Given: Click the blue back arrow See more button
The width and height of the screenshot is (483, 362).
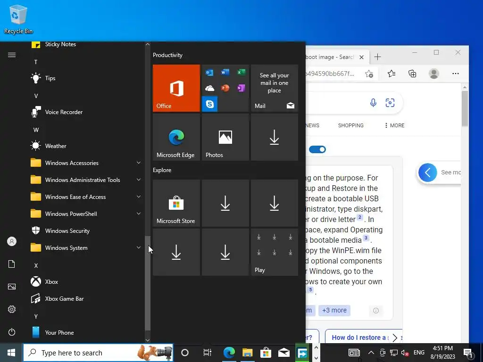Looking at the screenshot, I should 427,173.
